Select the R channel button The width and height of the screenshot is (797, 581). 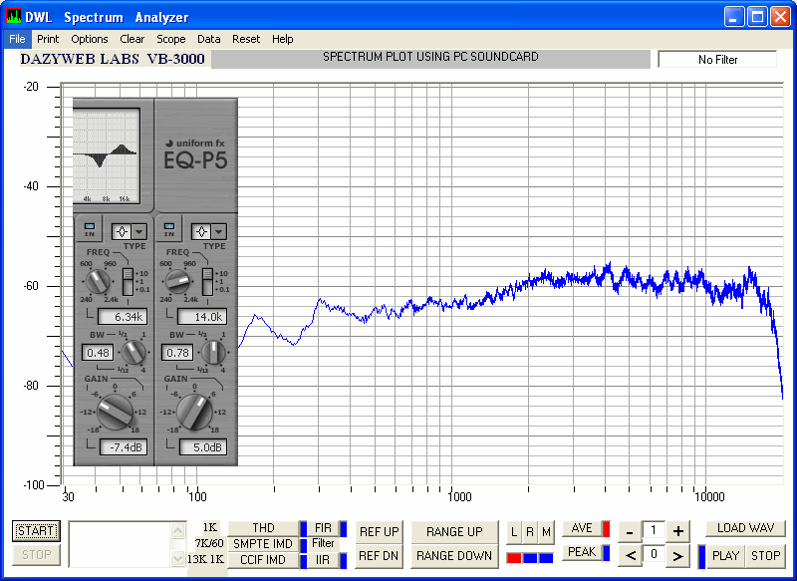click(x=530, y=532)
